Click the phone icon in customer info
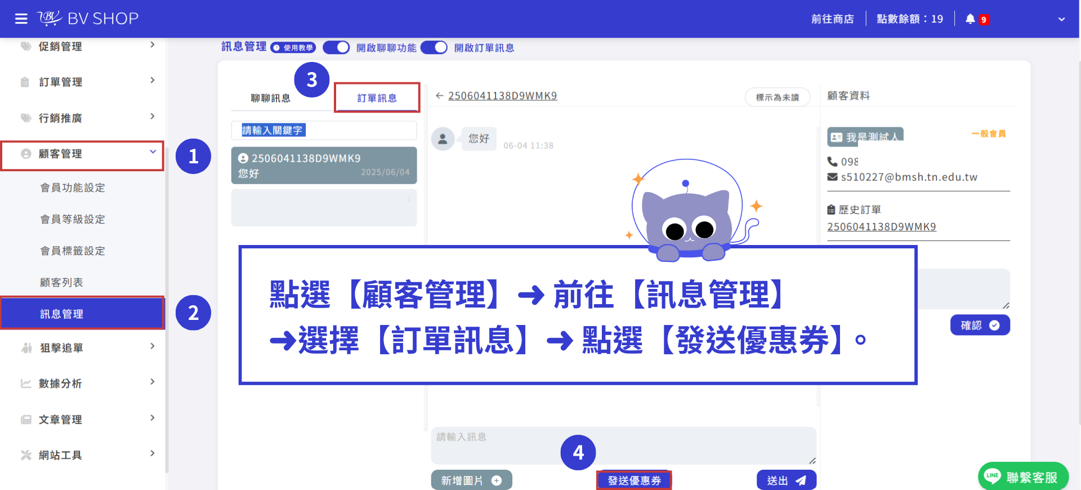Image resolution: width=1081 pixels, height=490 pixels. point(832,162)
